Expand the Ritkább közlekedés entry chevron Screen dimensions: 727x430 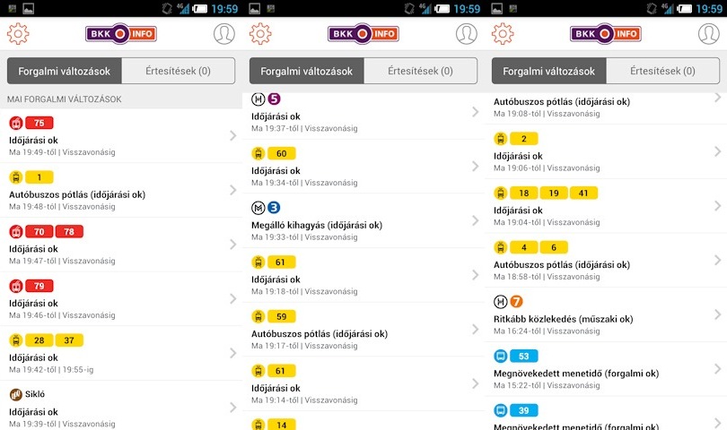click(x=717, y=314)
